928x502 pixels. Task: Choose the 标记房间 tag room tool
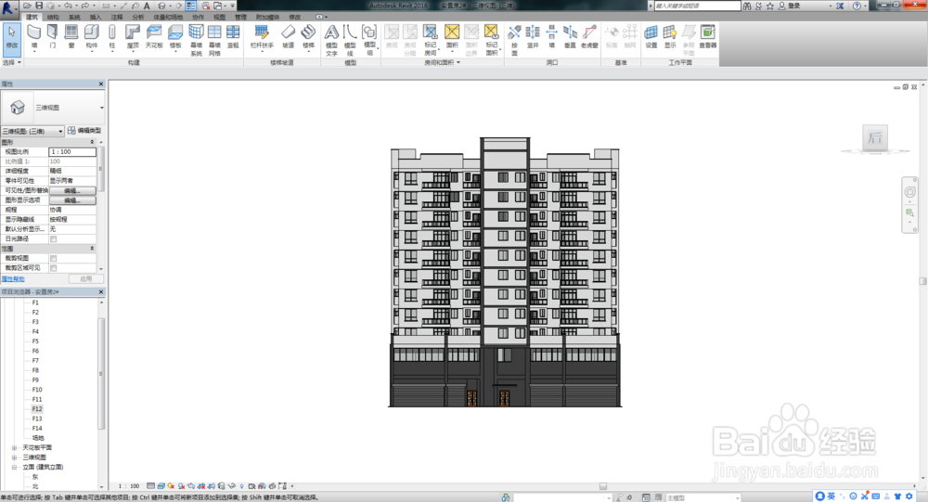point(431,40)
